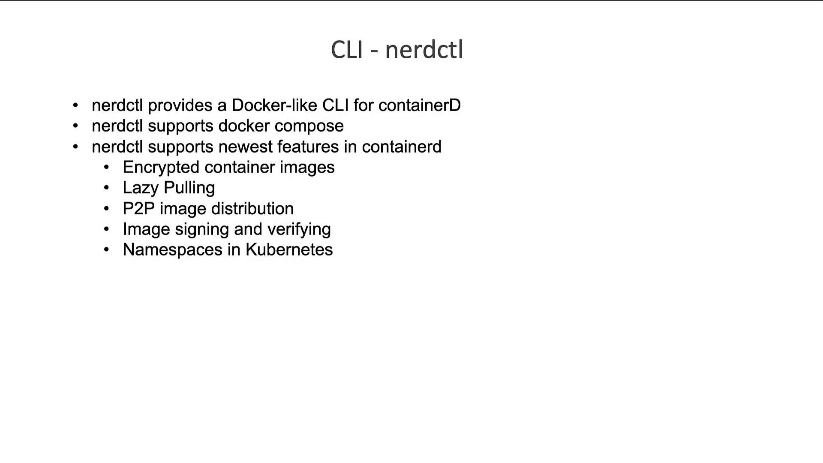
Task: Click the 'nerdctl provides a Docker-like CLI' bullet
Action: click(276, 105)
